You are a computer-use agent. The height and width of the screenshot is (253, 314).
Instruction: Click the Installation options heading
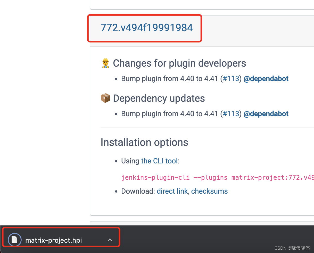coord(144,142)
